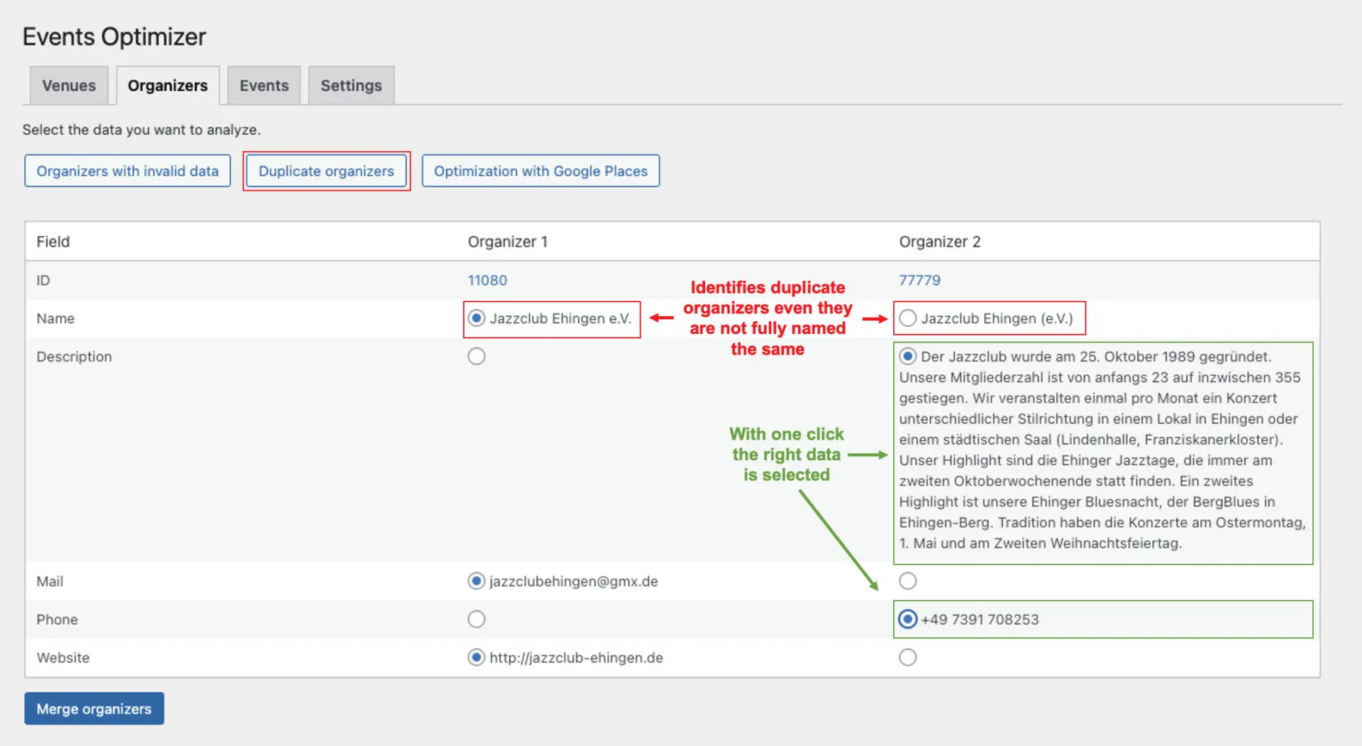Select empty Website radio for Organizer 2

pos(908,657)
